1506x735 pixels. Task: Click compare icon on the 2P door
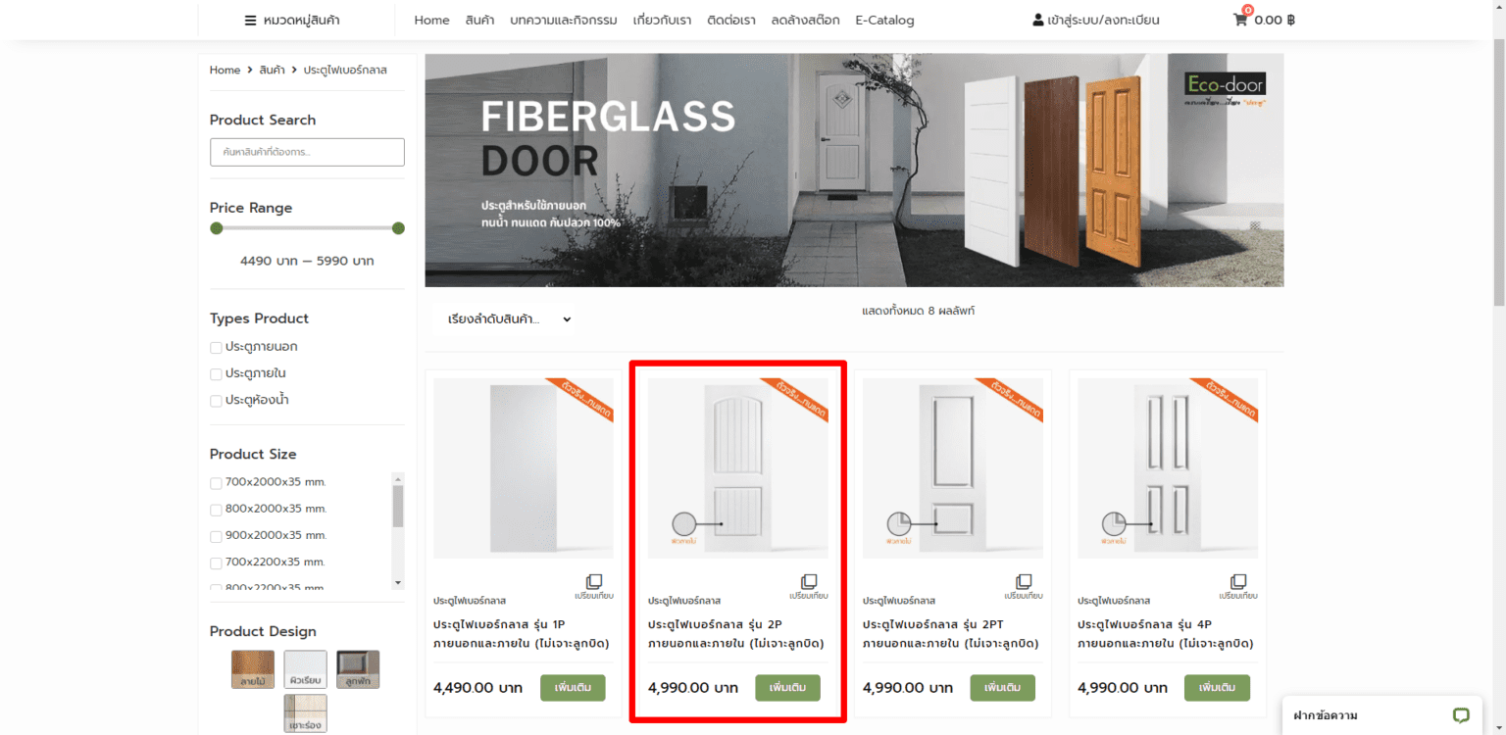[809, 582]
